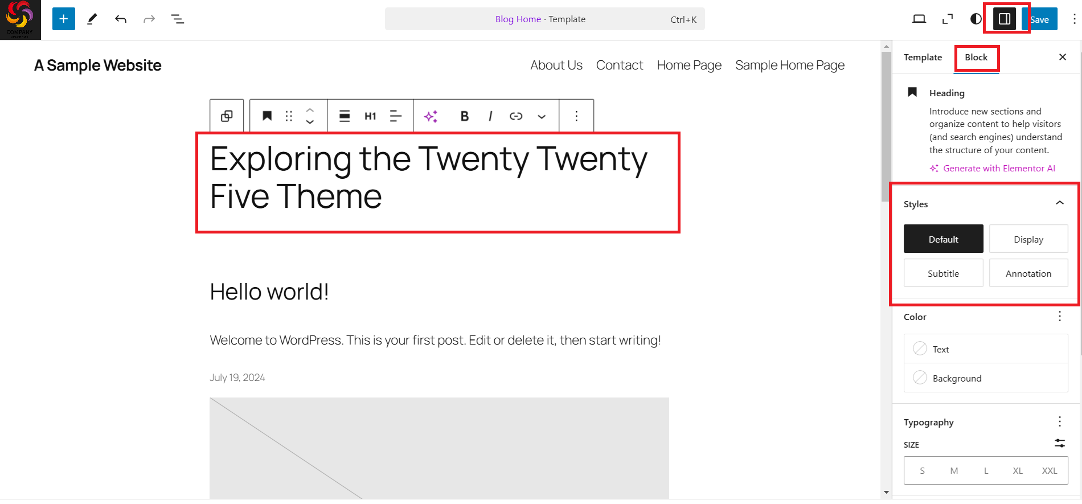Open the Styles half-circle icon
The height and width of the screenshot is (504, 1082).
[x=976, y=19]
